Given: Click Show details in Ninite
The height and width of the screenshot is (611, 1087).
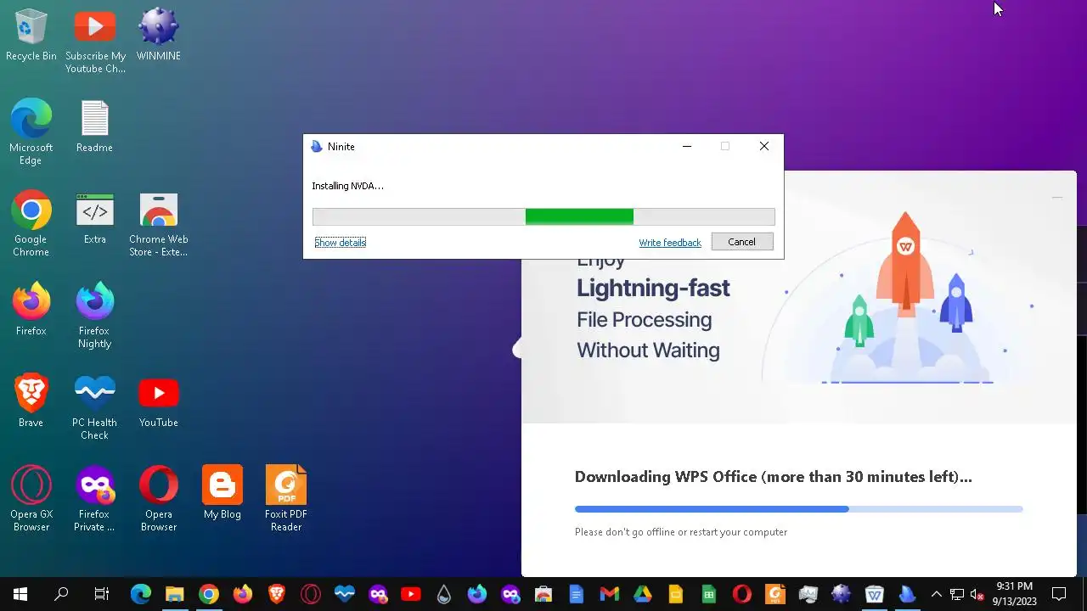Looking at the screenshot, I should (x=340, y=243).
